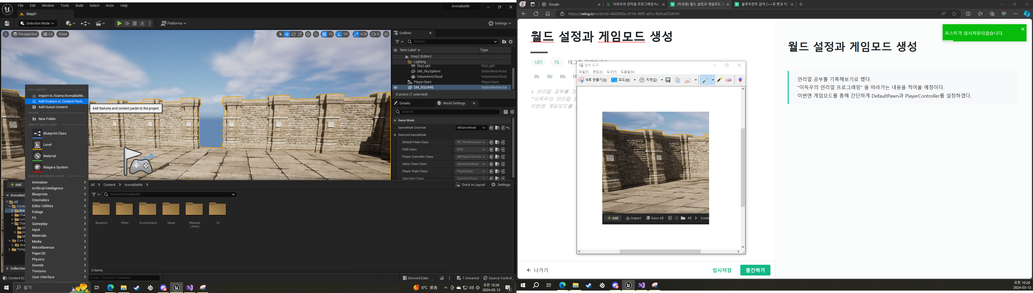
Task: Open the Default Pawn Class dropdown
Action: (471, 142)
